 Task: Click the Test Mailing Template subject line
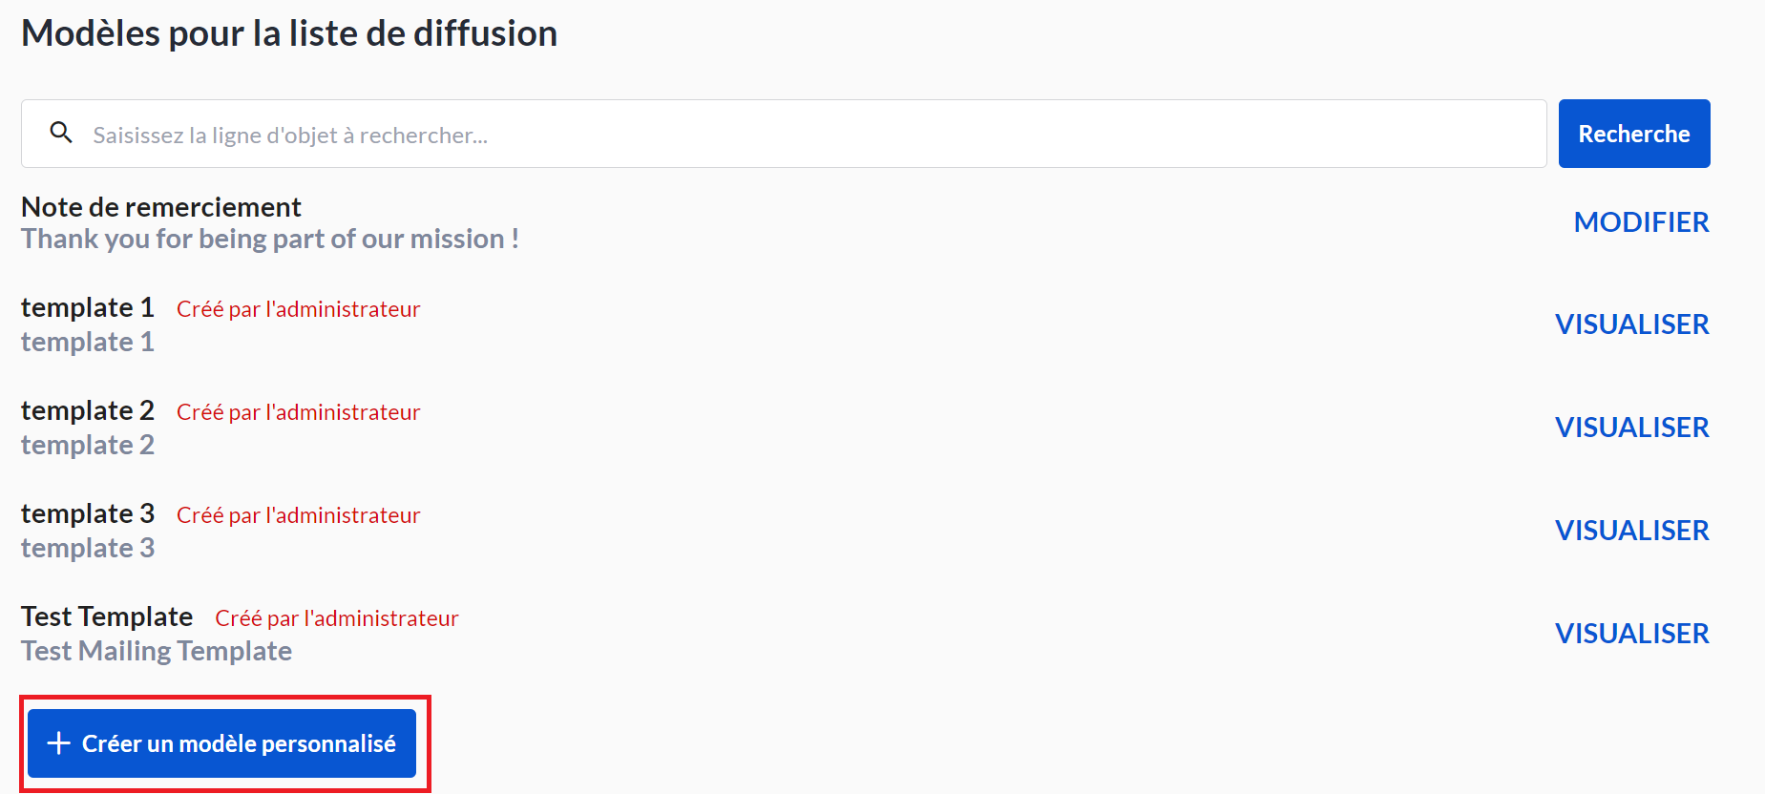[157, 651]
